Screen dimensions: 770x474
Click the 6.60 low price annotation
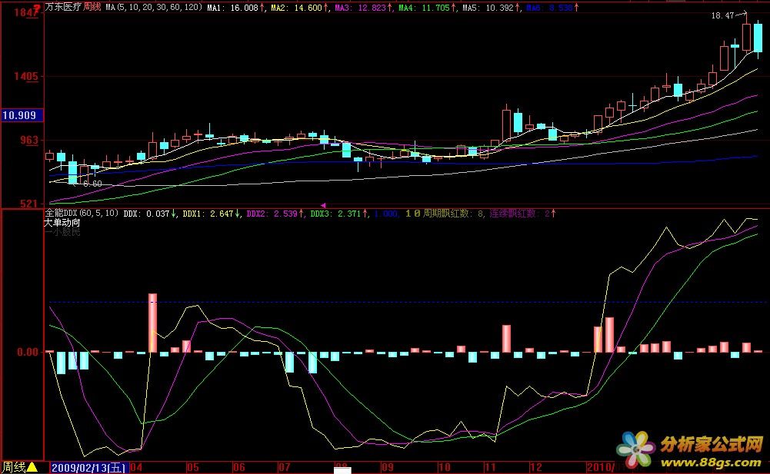(x=92, y=184)
